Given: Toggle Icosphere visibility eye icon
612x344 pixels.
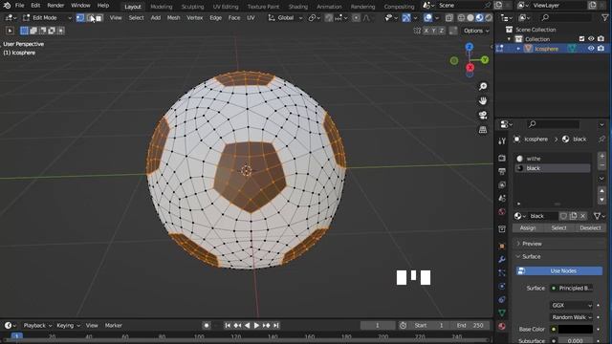Looking at the screenshot, I should point(591,49).
